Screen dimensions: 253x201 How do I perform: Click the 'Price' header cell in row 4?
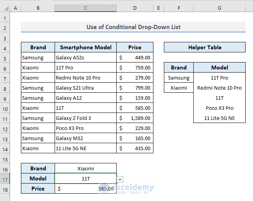135,47
